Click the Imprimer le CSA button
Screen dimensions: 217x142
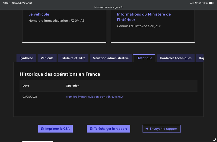(55, 129)
